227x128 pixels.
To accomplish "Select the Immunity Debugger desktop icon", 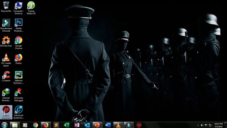I will 18,95.
